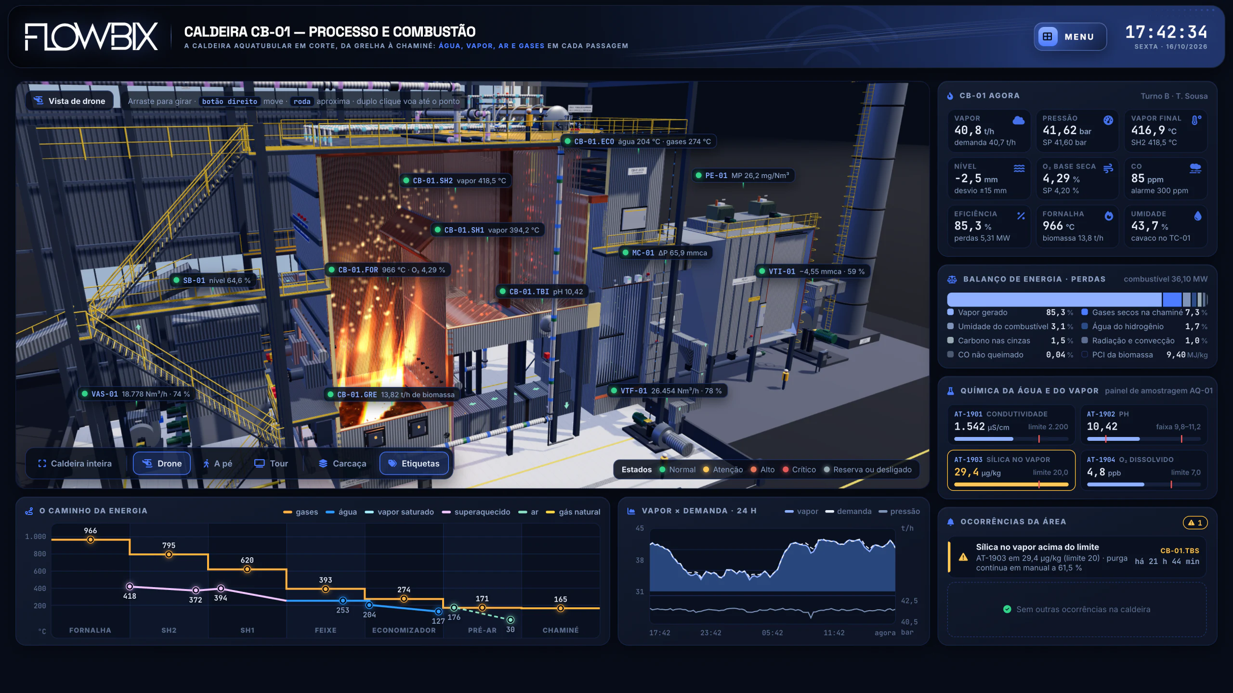This screenshot has width=1233, height=693.
Task: Switch to the A pé view mode
Action: 218,463
